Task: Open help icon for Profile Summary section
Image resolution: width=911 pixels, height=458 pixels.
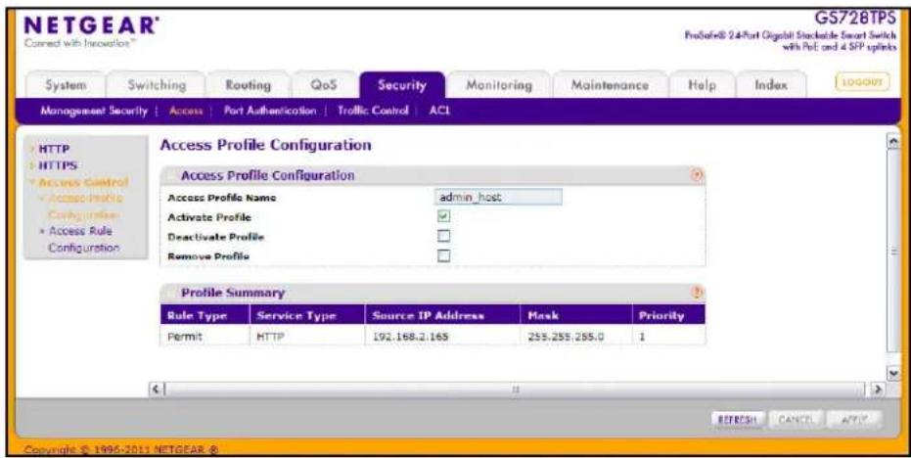Action: coord(697,293)
